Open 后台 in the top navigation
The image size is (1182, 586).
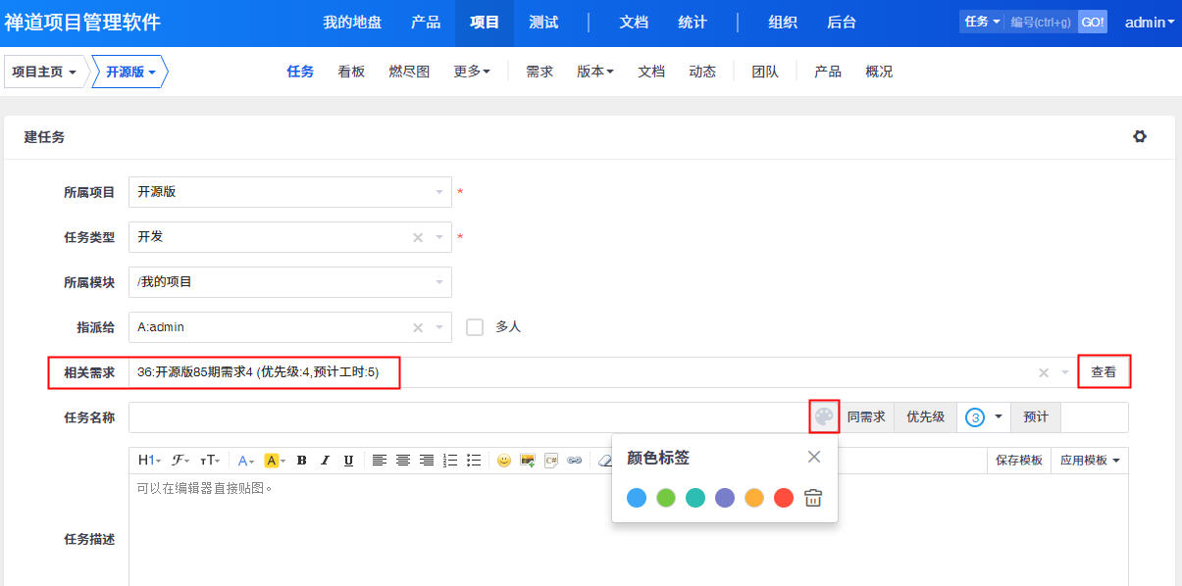[842, 23]
